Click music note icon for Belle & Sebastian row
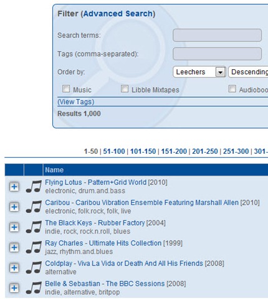This screenshot has width=268, height=299. click(x=34, y=288)
